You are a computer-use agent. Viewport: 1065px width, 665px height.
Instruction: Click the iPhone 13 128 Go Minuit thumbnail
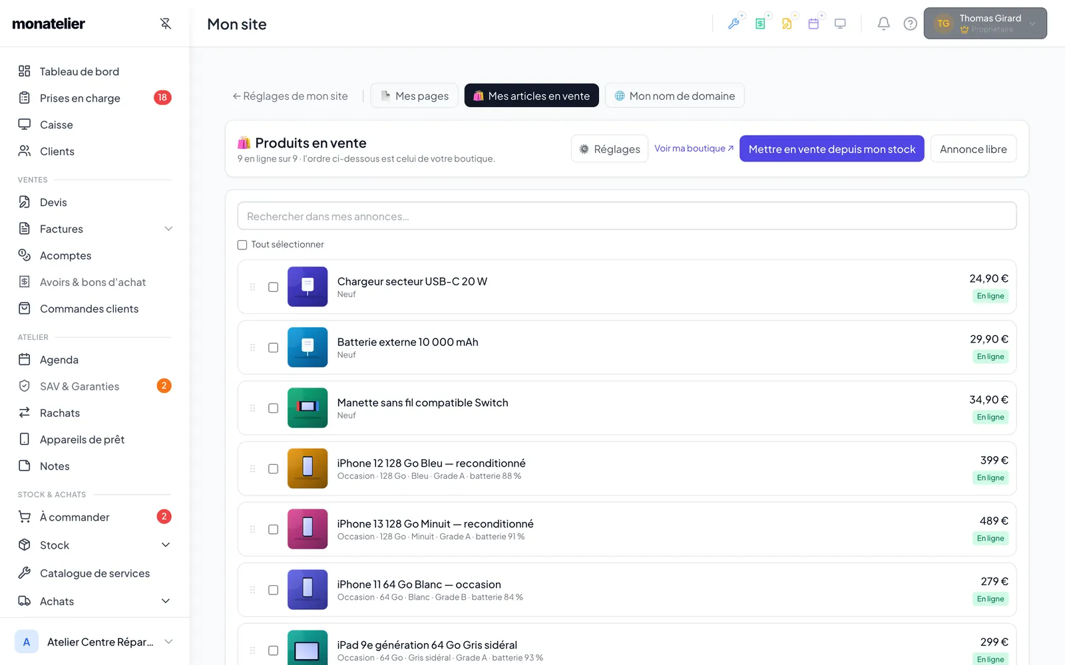pos(308,529)
